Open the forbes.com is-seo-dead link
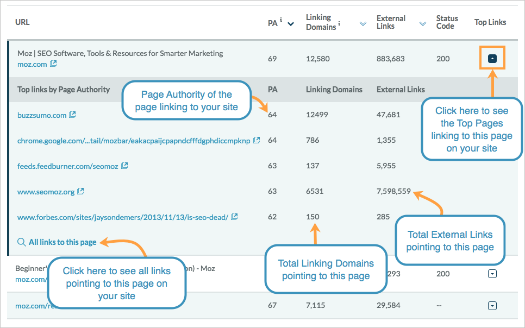Image resolution: width=525 pixels, height=328 pixels. pos(122,217)
